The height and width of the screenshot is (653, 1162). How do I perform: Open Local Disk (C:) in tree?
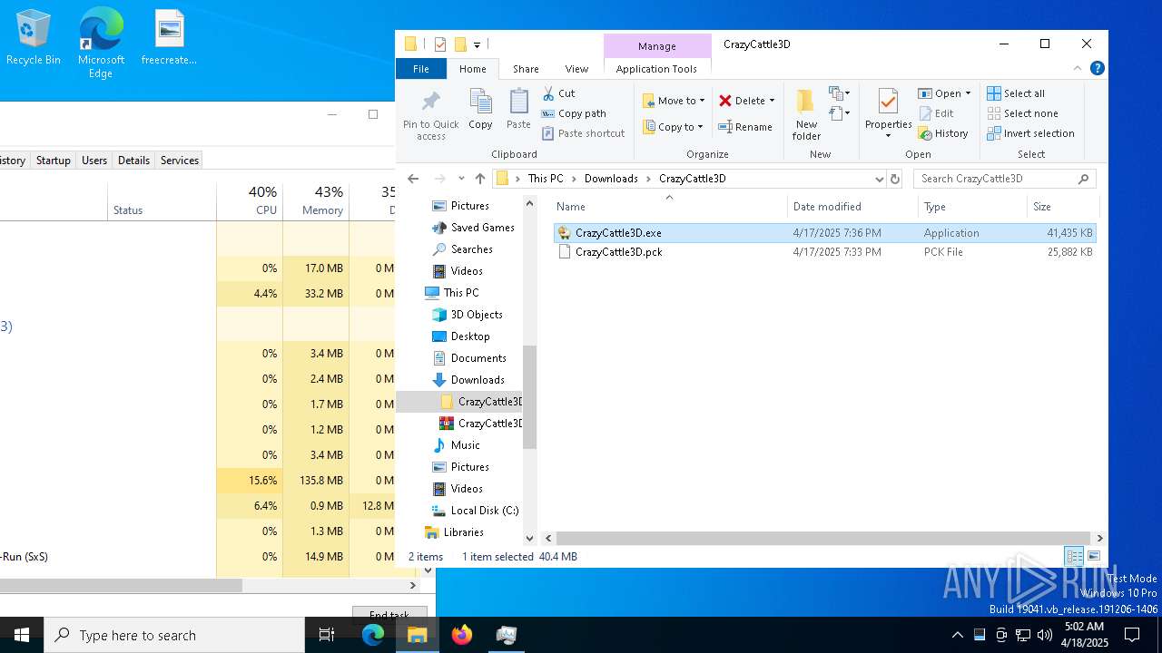[485, 511]
